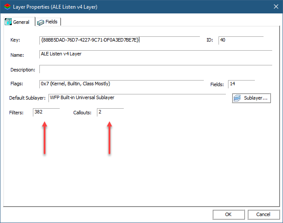This screenshot has height=223, width=283.
Task: Focus the empty Description field
Action: (155, 69)
